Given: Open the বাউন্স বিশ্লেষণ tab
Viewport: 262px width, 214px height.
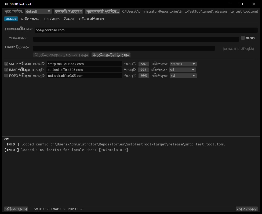Looking at the screenshot, I should point(91,19).
